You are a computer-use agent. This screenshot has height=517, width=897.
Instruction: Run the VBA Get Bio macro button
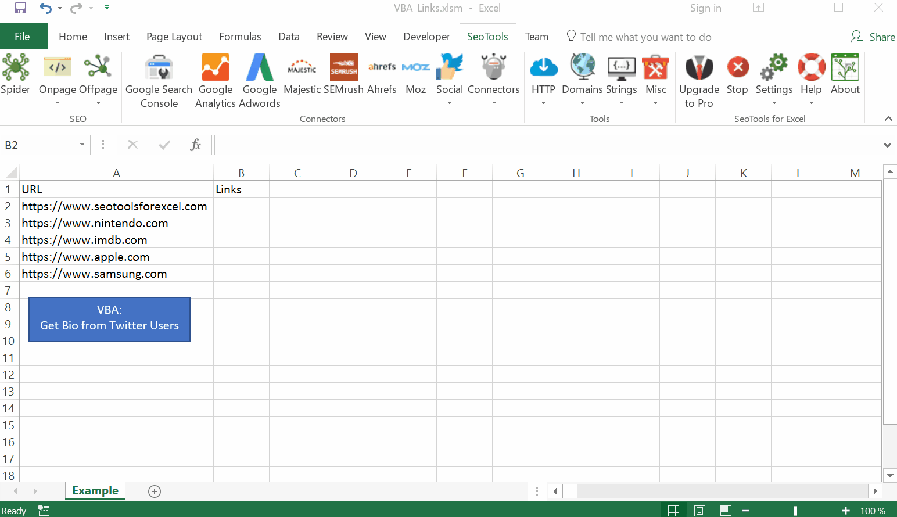pyautogui.click(x=109, y=319)
